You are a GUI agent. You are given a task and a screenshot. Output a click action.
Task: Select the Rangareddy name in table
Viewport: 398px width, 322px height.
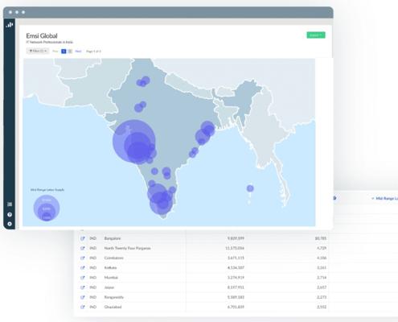pos(114,297)
